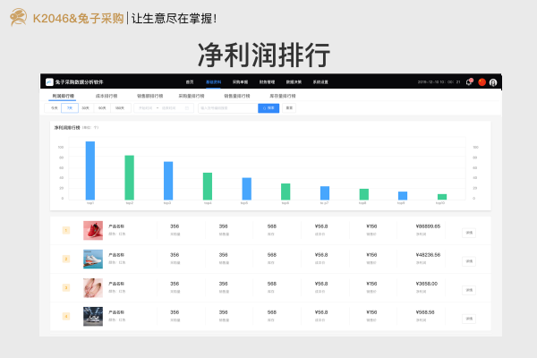
Task: Click the K2046 rabbit brand logo
Action: pos(18,17)
